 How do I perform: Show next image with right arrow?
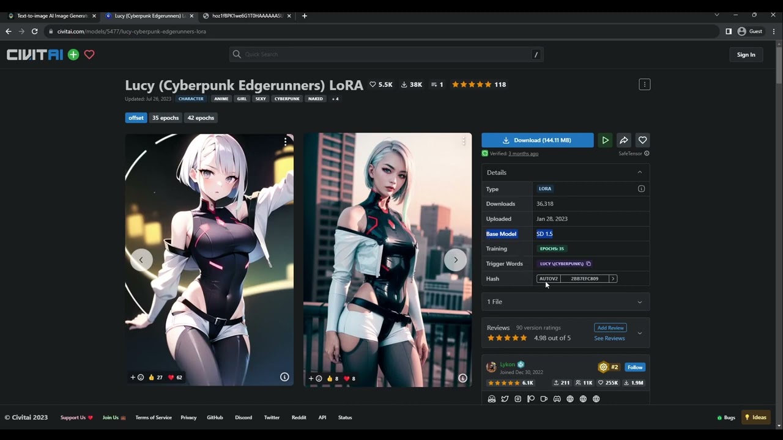[x=455, y=260]
